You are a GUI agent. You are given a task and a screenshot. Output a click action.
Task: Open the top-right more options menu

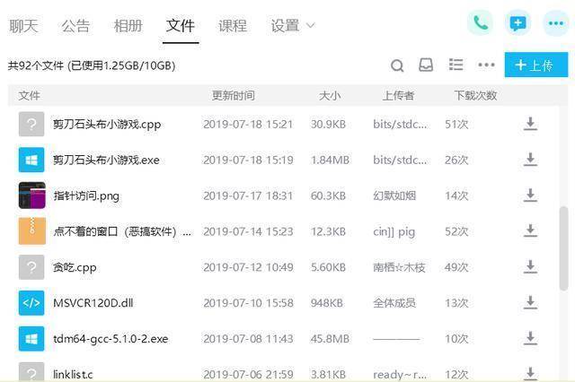click(555, 23)
